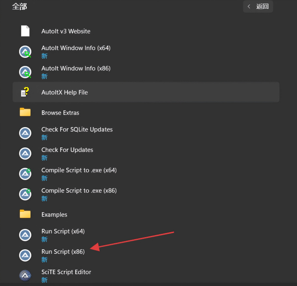Open SciTE Script Editor label
The height and width of the screenshot is (286, 297).
tap(66, 272)
